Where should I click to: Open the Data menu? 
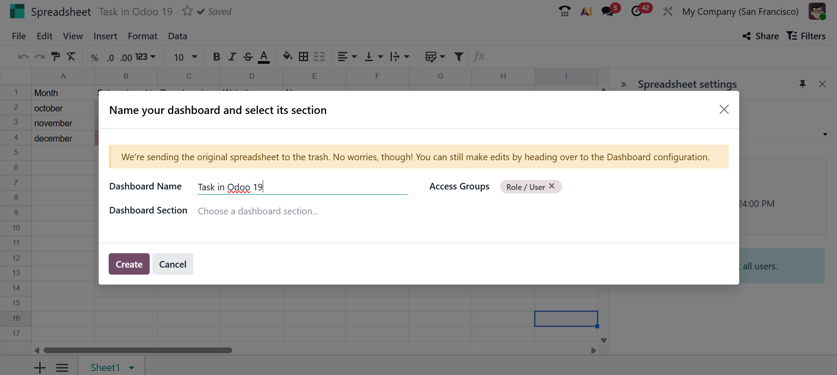177,36
